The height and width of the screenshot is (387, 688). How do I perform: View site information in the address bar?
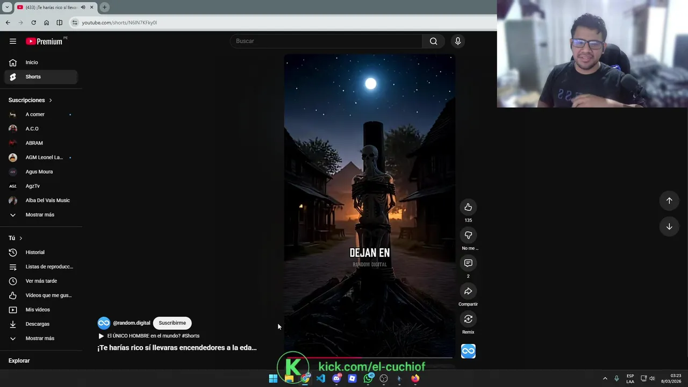pyautogui.click(x=75, y=23)
